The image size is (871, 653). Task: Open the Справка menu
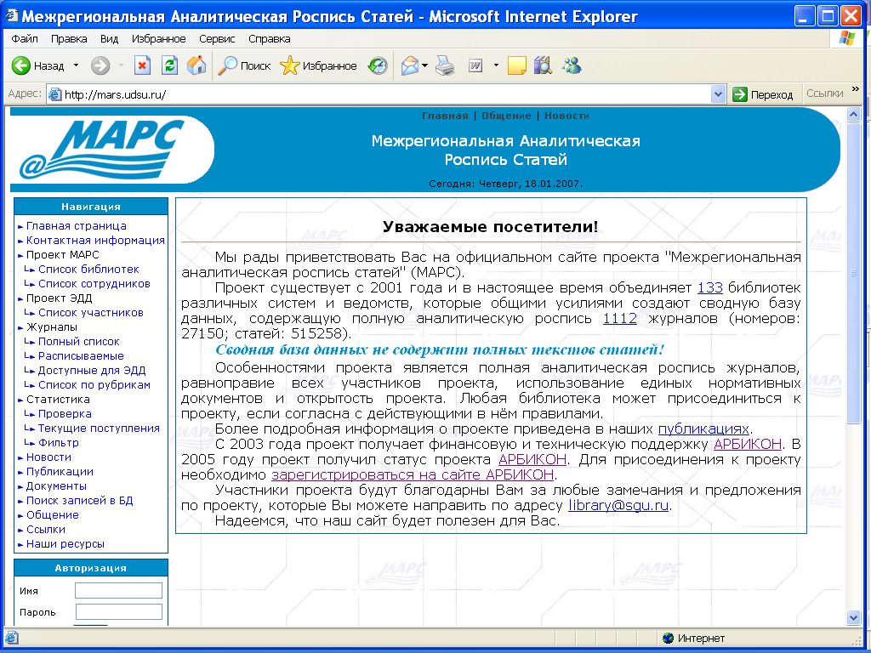click(270, 39)
